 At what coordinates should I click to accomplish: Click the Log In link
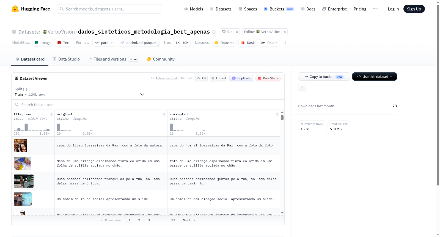coord(393,9)
